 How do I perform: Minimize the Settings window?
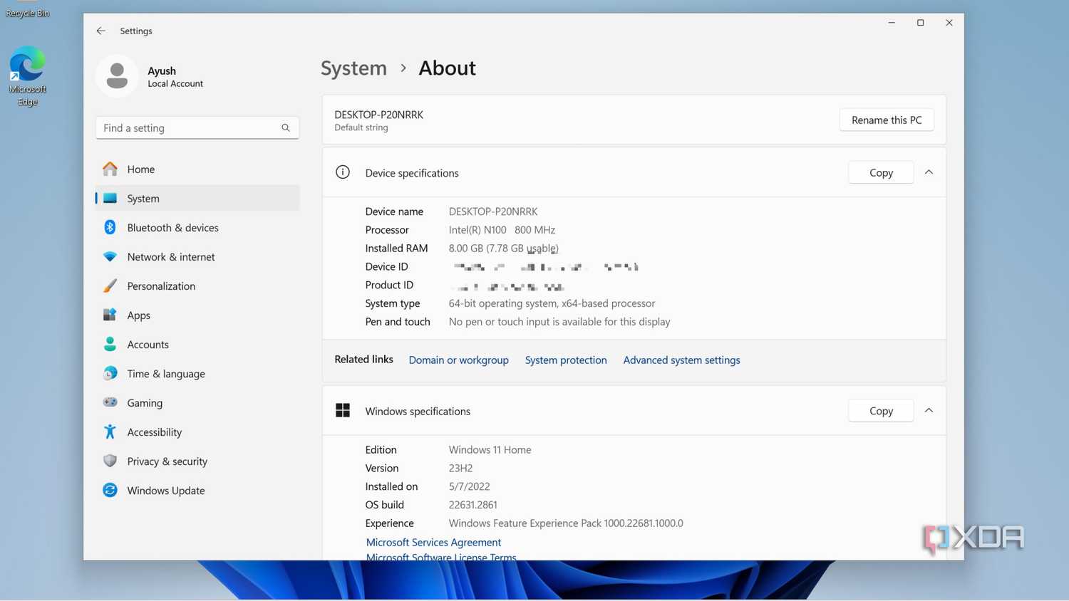[892, 23]
